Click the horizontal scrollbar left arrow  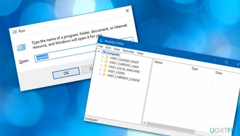[x=144, y=123]
